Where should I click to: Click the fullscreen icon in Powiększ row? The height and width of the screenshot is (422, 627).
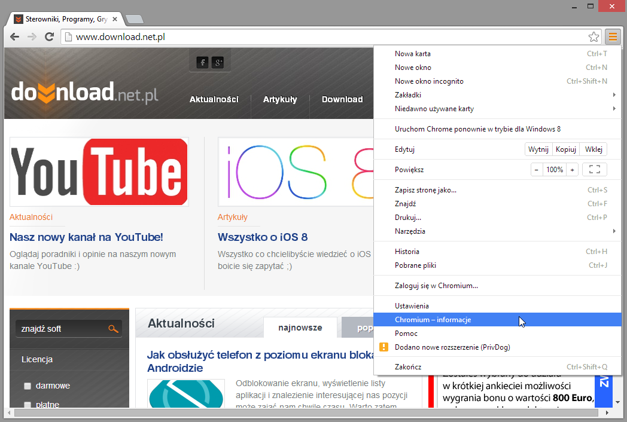595,169
